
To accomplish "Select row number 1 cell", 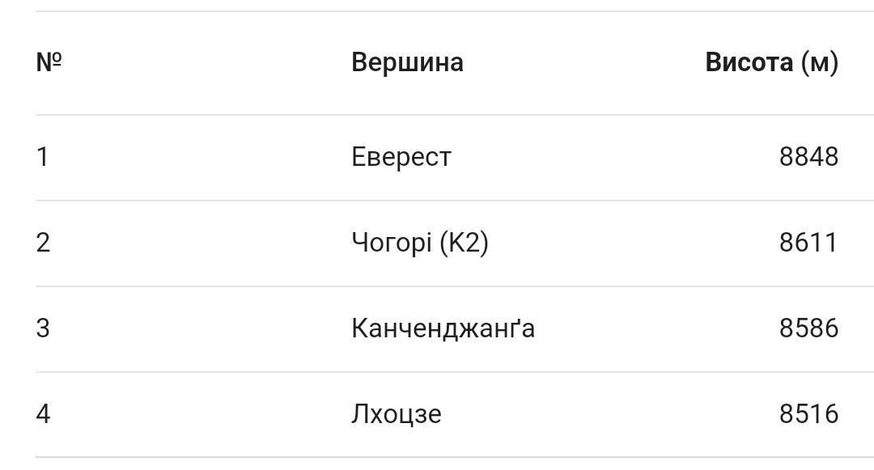I will [42, 156].
